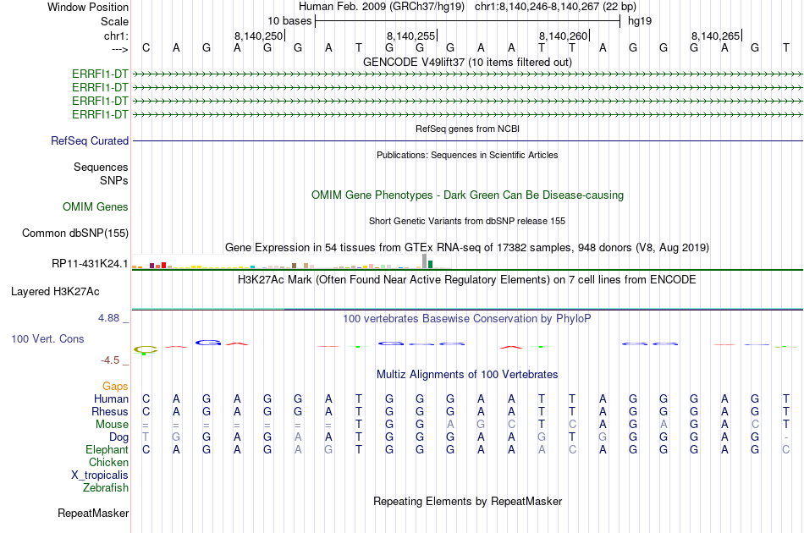Viewport: 804px width, 533px height.
Task: Click the chr1: ruler label
Action: (x=117, y=36)
